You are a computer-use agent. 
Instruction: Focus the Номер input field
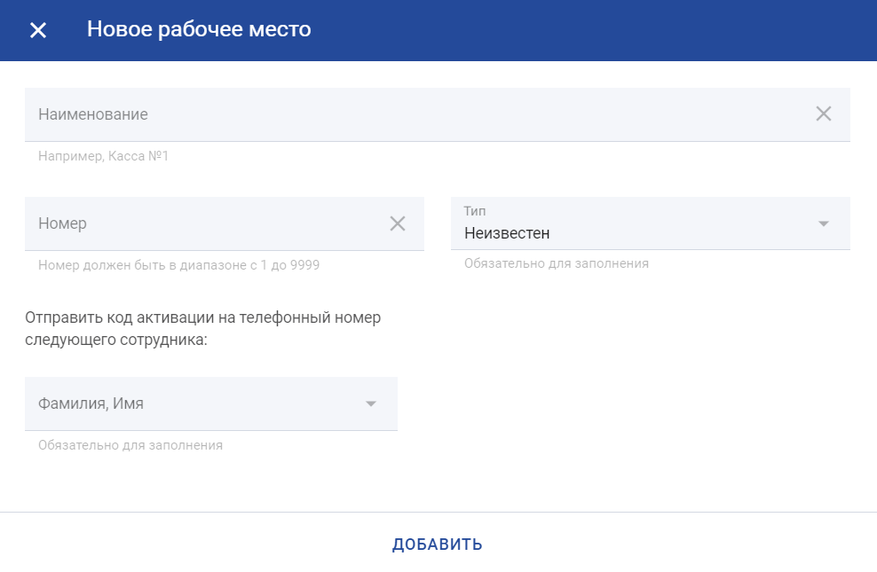click(225, 223)
